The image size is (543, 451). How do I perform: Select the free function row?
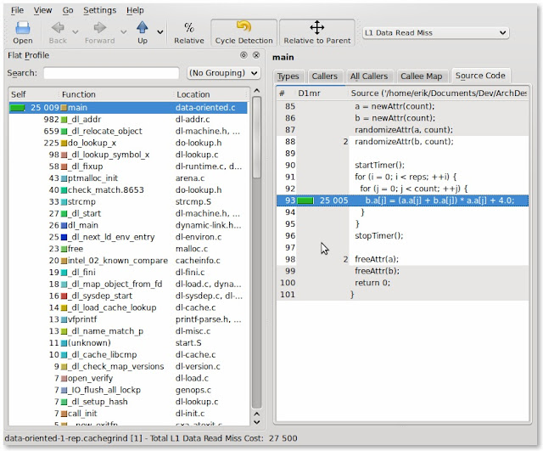pyautogui.click(x=128, y=249)
